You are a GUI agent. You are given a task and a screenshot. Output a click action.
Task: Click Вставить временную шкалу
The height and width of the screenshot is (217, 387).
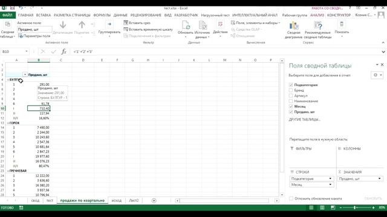(x=148, y=30)
